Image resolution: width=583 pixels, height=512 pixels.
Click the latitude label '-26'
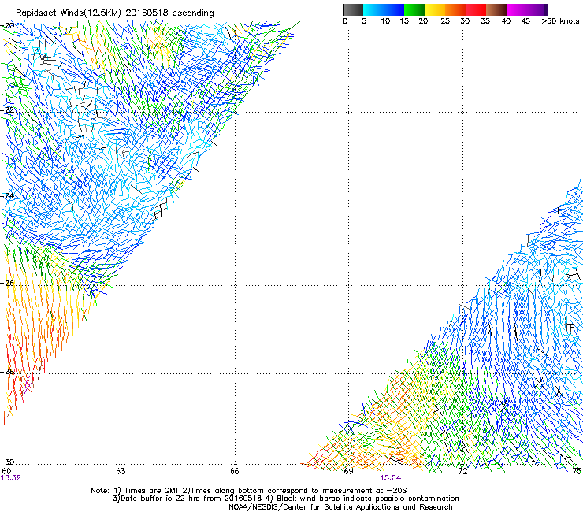pyautogui.click(x=8, y=283)
